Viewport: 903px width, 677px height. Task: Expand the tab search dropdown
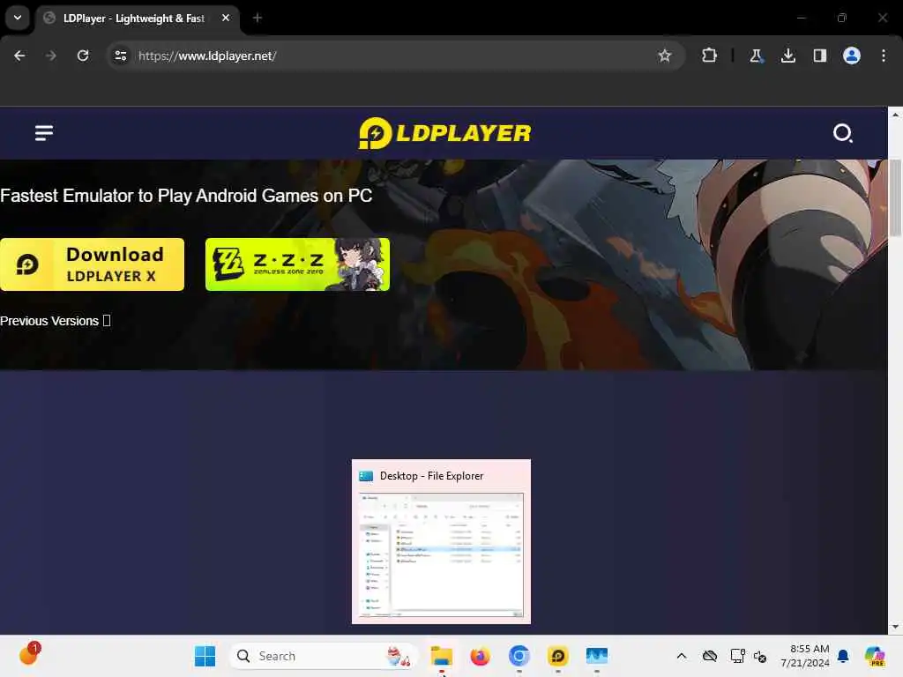pyautogui.click(x=18, y=18)
